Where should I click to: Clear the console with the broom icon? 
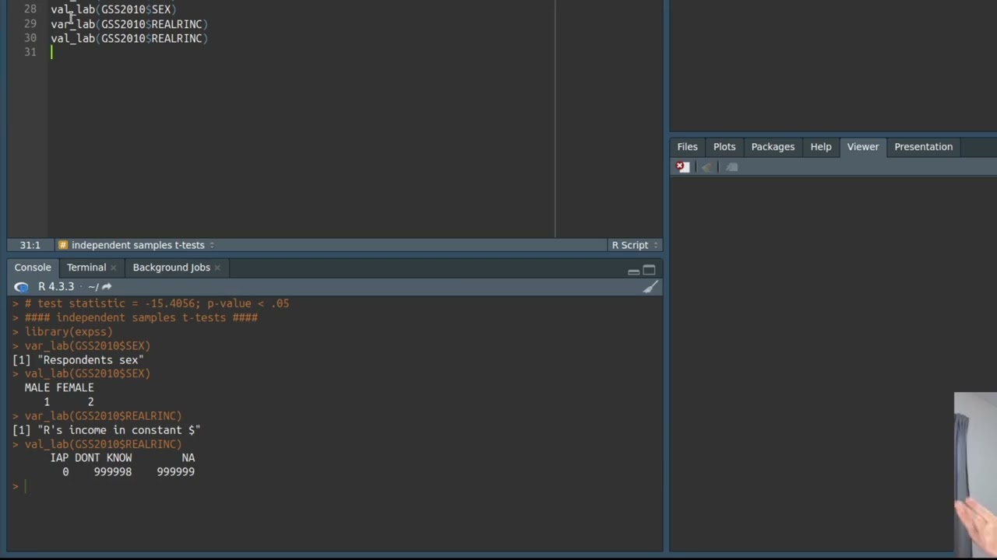[650, 287]
